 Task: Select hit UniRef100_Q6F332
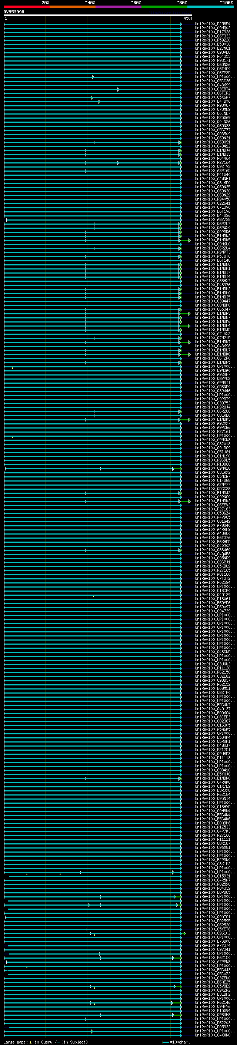(213, 36)
